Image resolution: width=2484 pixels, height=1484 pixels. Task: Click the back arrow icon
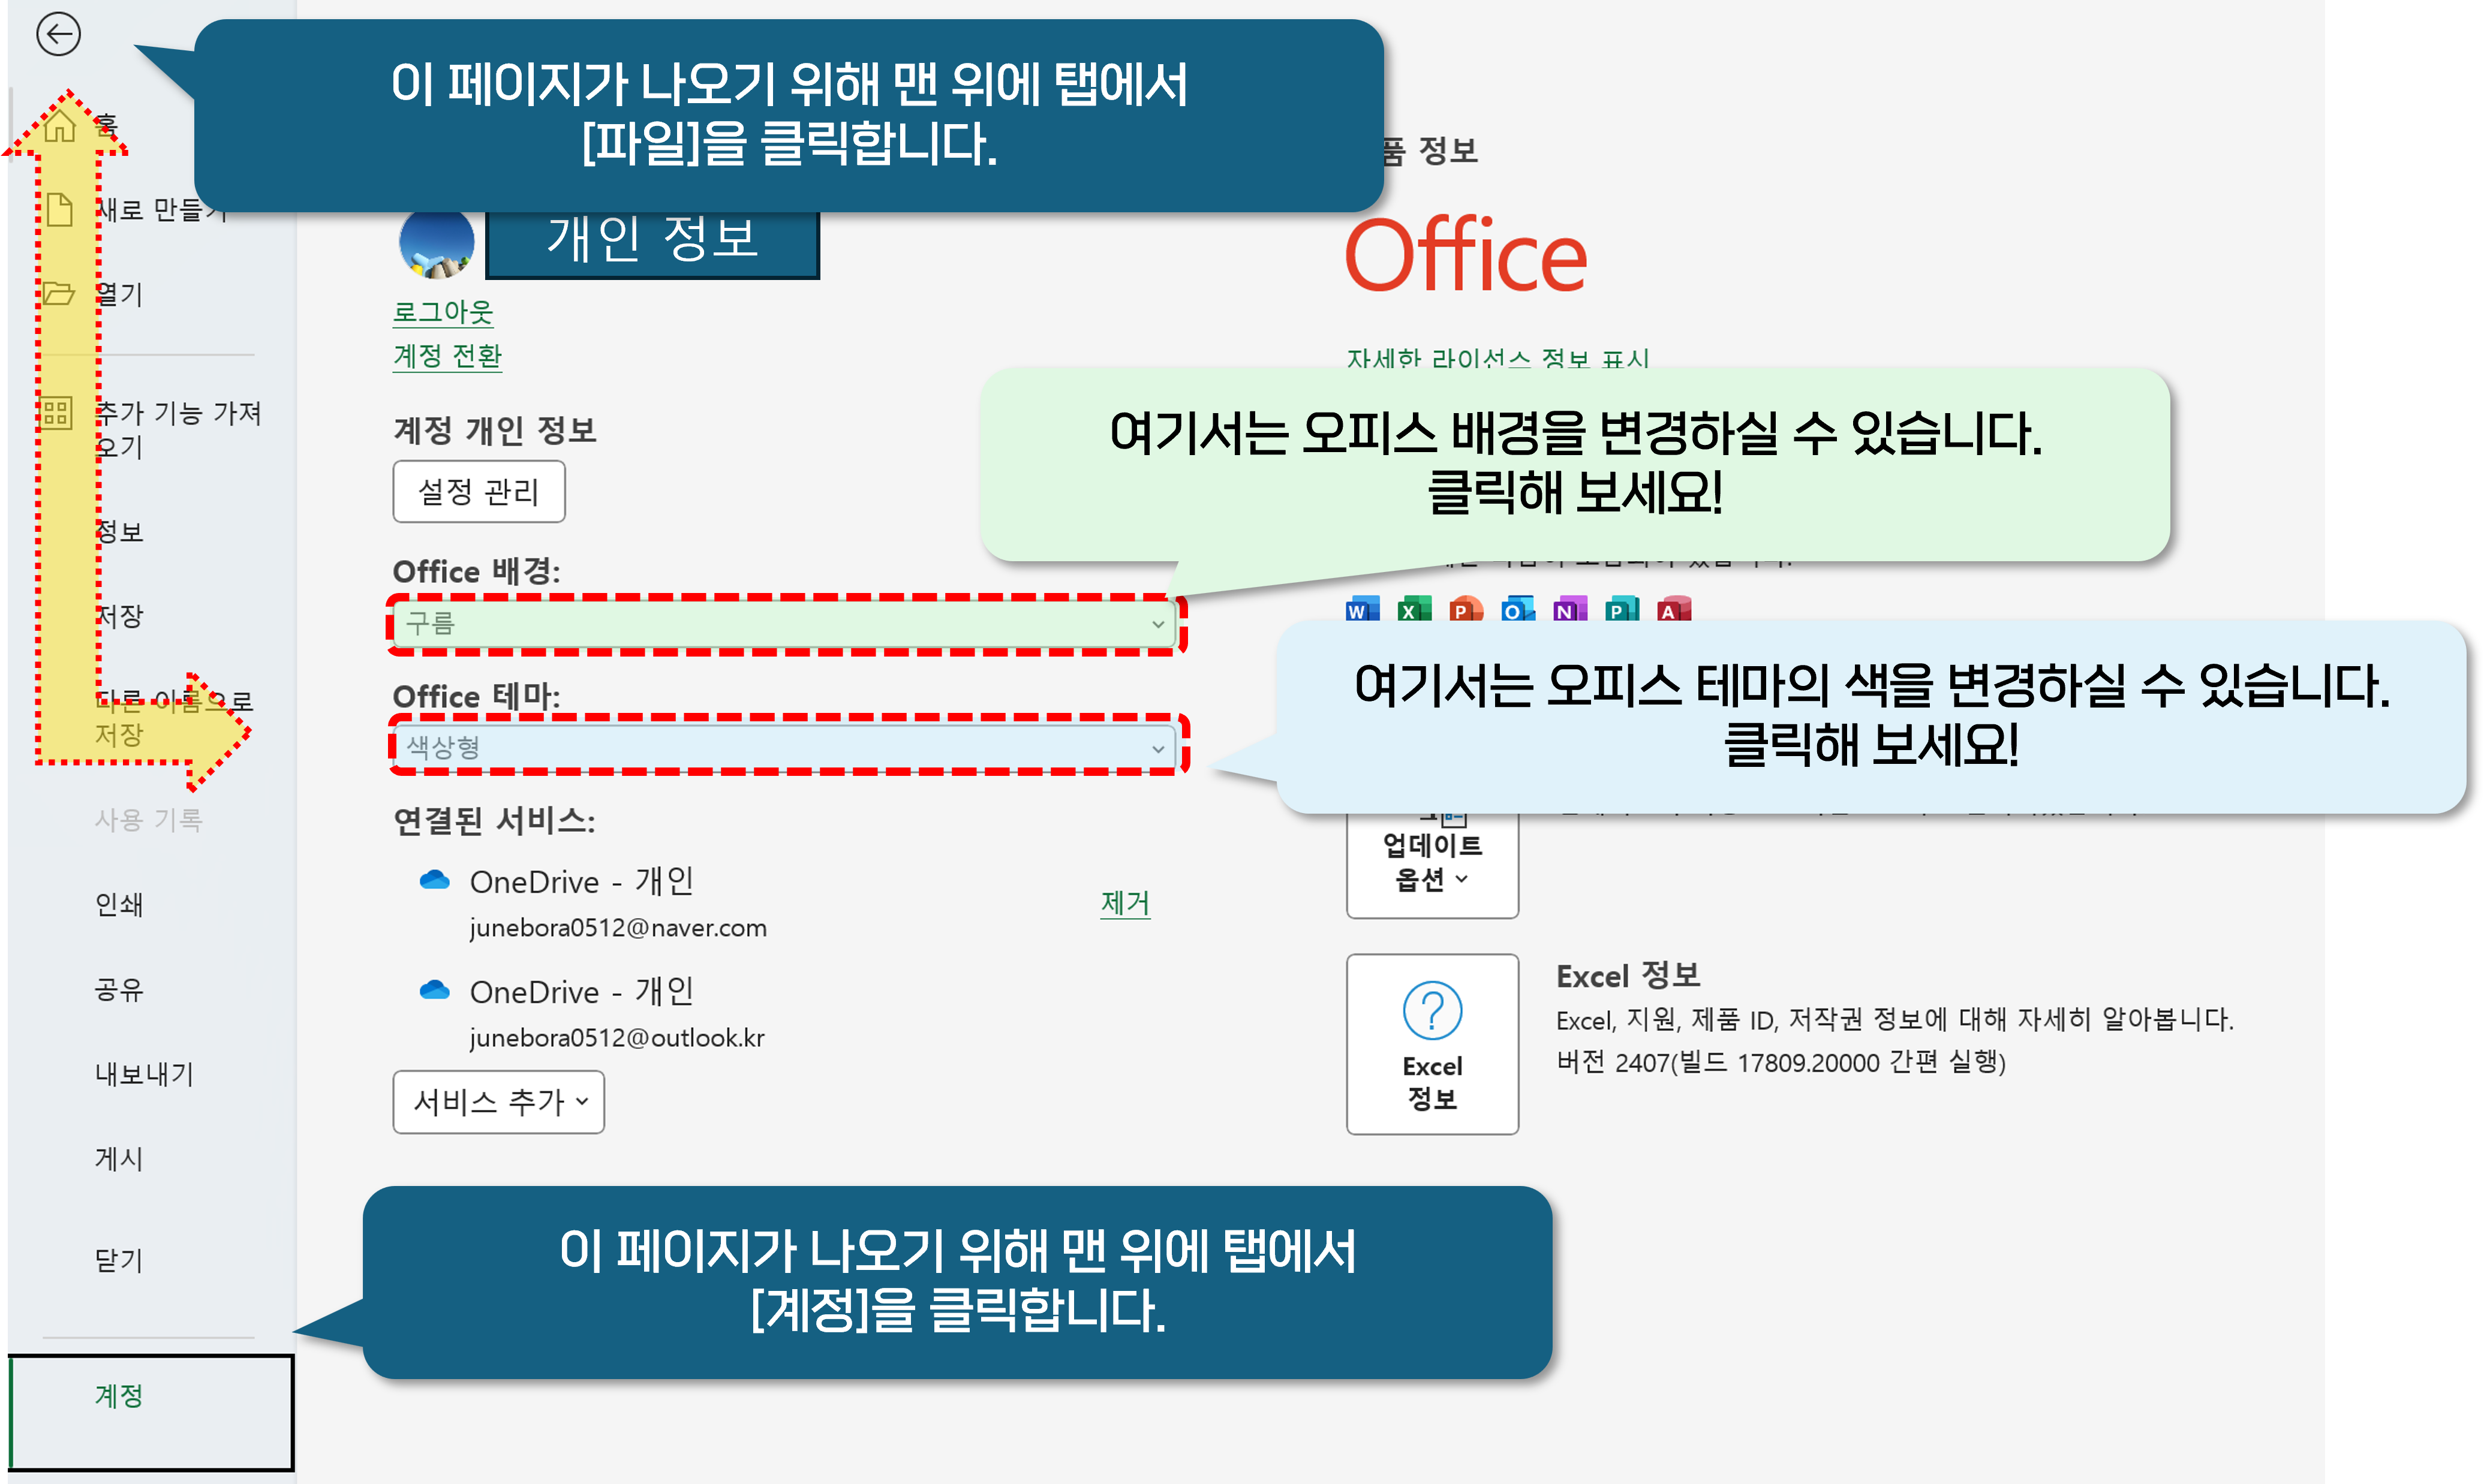[58, 35]
